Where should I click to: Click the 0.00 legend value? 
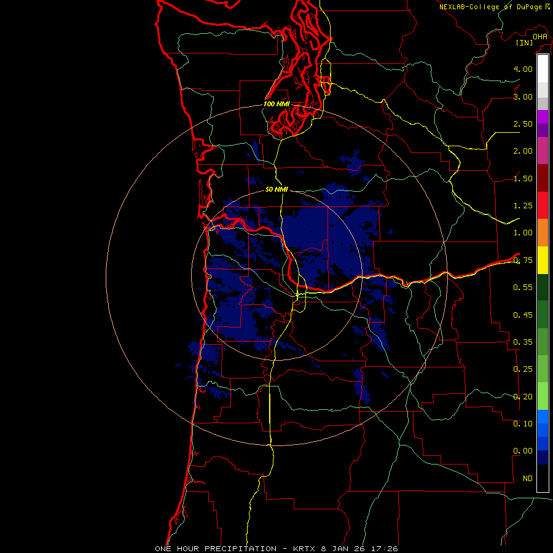523,451
